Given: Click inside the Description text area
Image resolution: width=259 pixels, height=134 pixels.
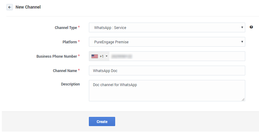Looking at the screenshot, I should coord(167,91).
